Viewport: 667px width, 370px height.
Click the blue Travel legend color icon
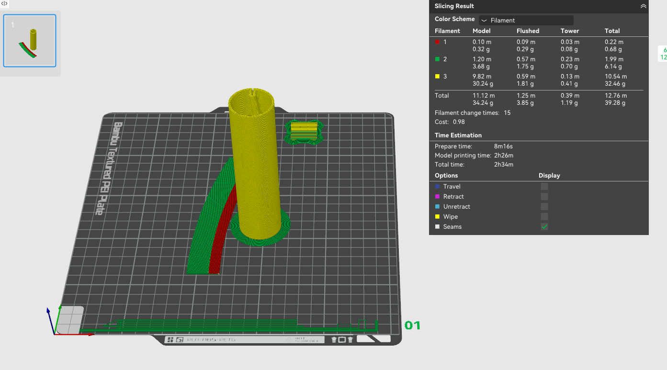point(437,187)
